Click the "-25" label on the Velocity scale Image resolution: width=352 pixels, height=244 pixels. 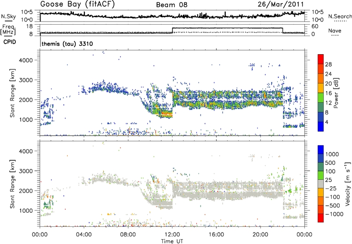click(331, 188)
